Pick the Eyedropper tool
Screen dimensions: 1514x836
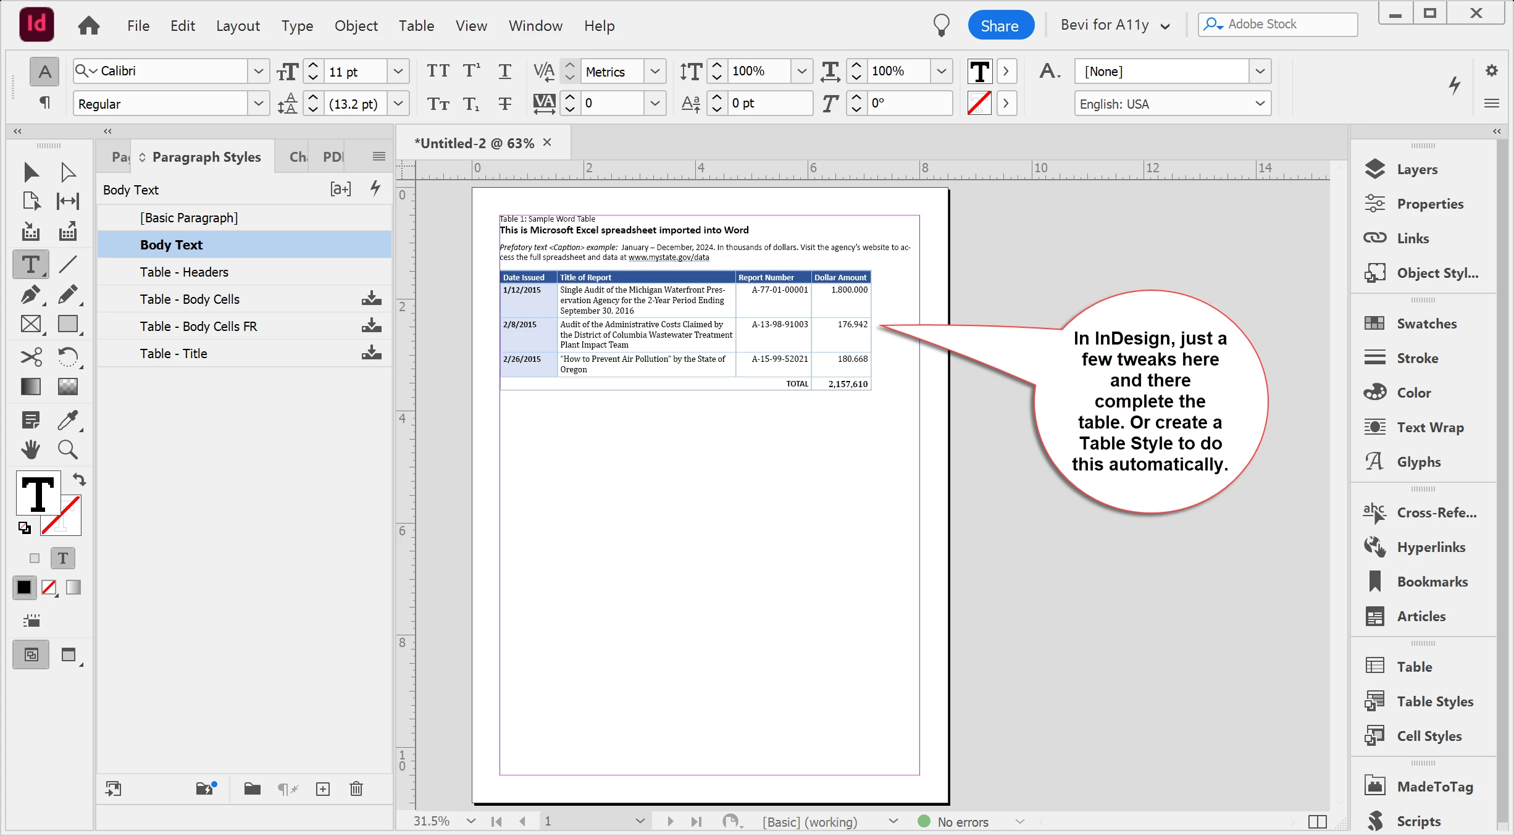[x=67, y=420]
